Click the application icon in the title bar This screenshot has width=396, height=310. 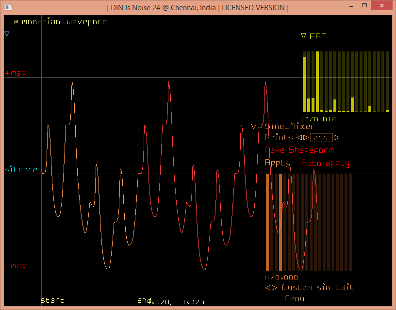coord(8,7)
